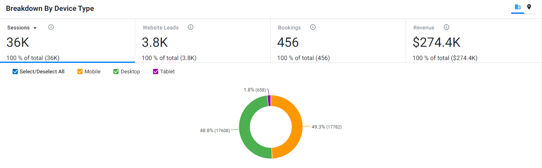542x168 pixels.
Task: Expand the Sessions metric dropdown arrow
Action: pyautogui.click(x=35, y=28)
